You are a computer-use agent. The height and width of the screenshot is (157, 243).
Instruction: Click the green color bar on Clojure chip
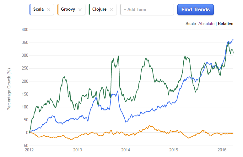[x=89, y=9]
